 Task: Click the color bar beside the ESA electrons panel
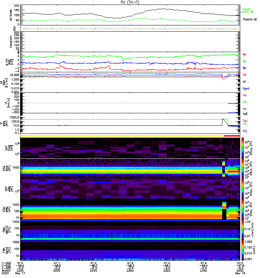pyautogui.click(x=243, y=209)
